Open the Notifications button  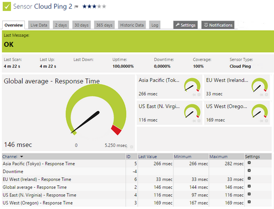pos(218,25)
